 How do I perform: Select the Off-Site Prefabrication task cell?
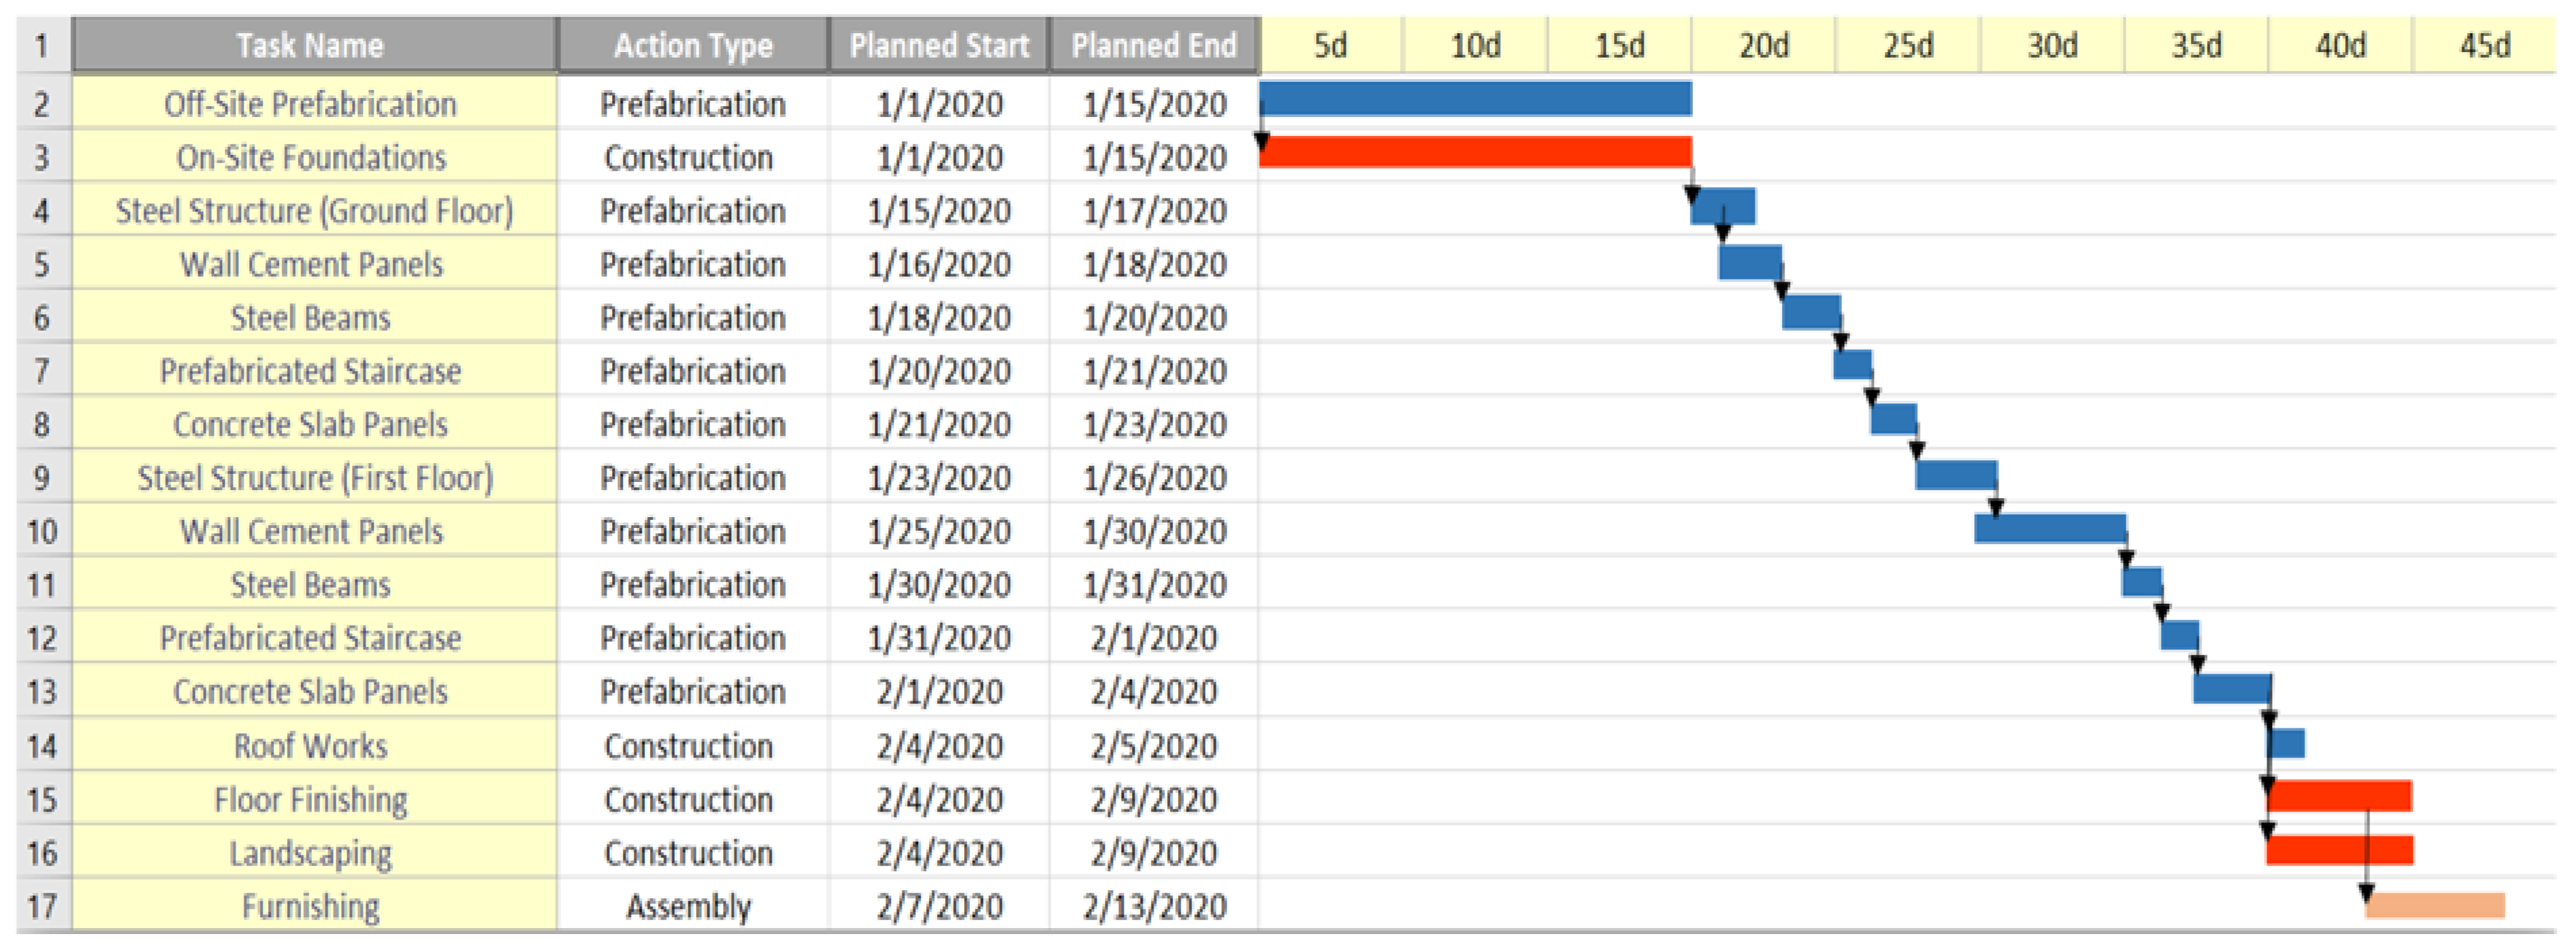coord(311,104)
